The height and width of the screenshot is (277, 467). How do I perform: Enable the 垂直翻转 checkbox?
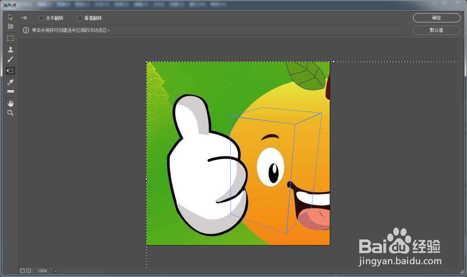click(80, 18)
